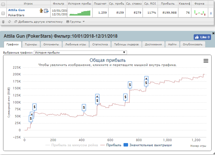Click the dollar marker near game 740
Viewport: 215px width, 155px height.
pyautogui.click(x=130, y=85)
